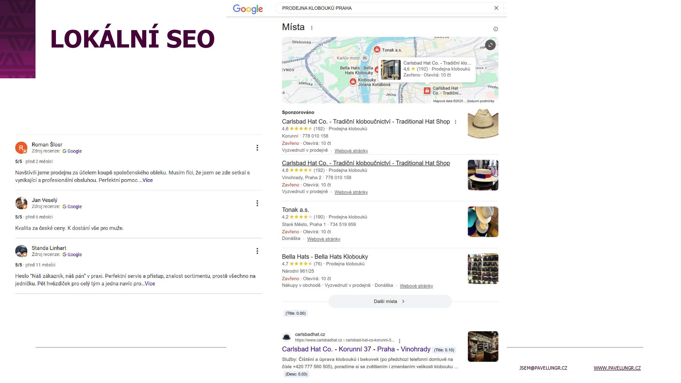Click Standa Linhart's profile photo

(x=21, y=251)
